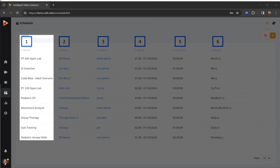Screen dimensions: 280x168
Task: Open the Child Development Room link
Action: click(74, 98)
